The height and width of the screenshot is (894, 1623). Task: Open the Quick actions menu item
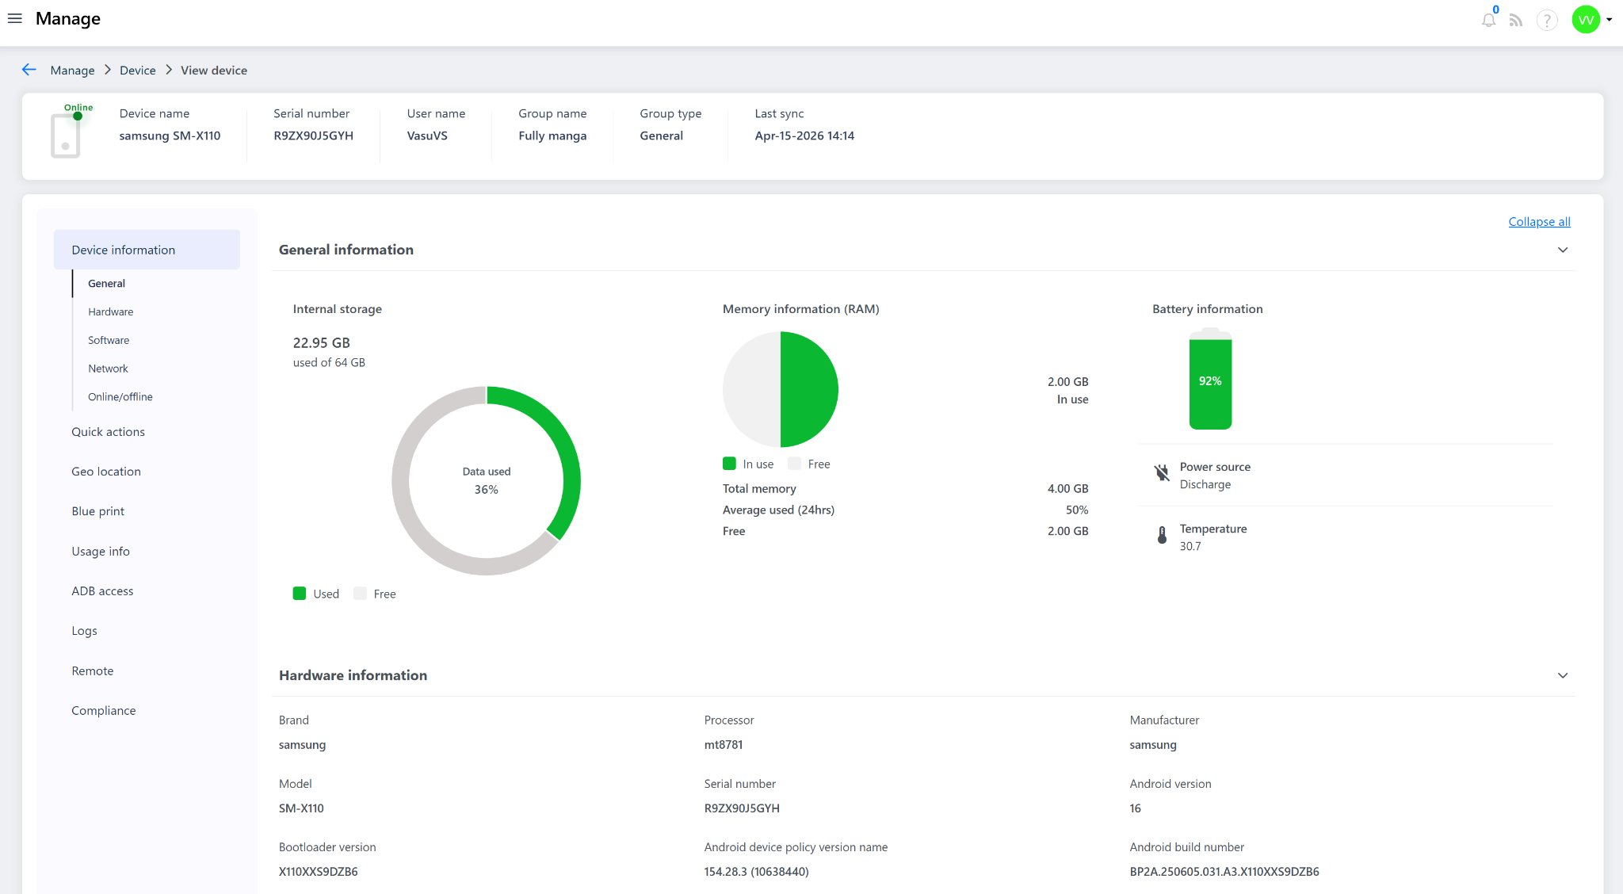point(108,432)
